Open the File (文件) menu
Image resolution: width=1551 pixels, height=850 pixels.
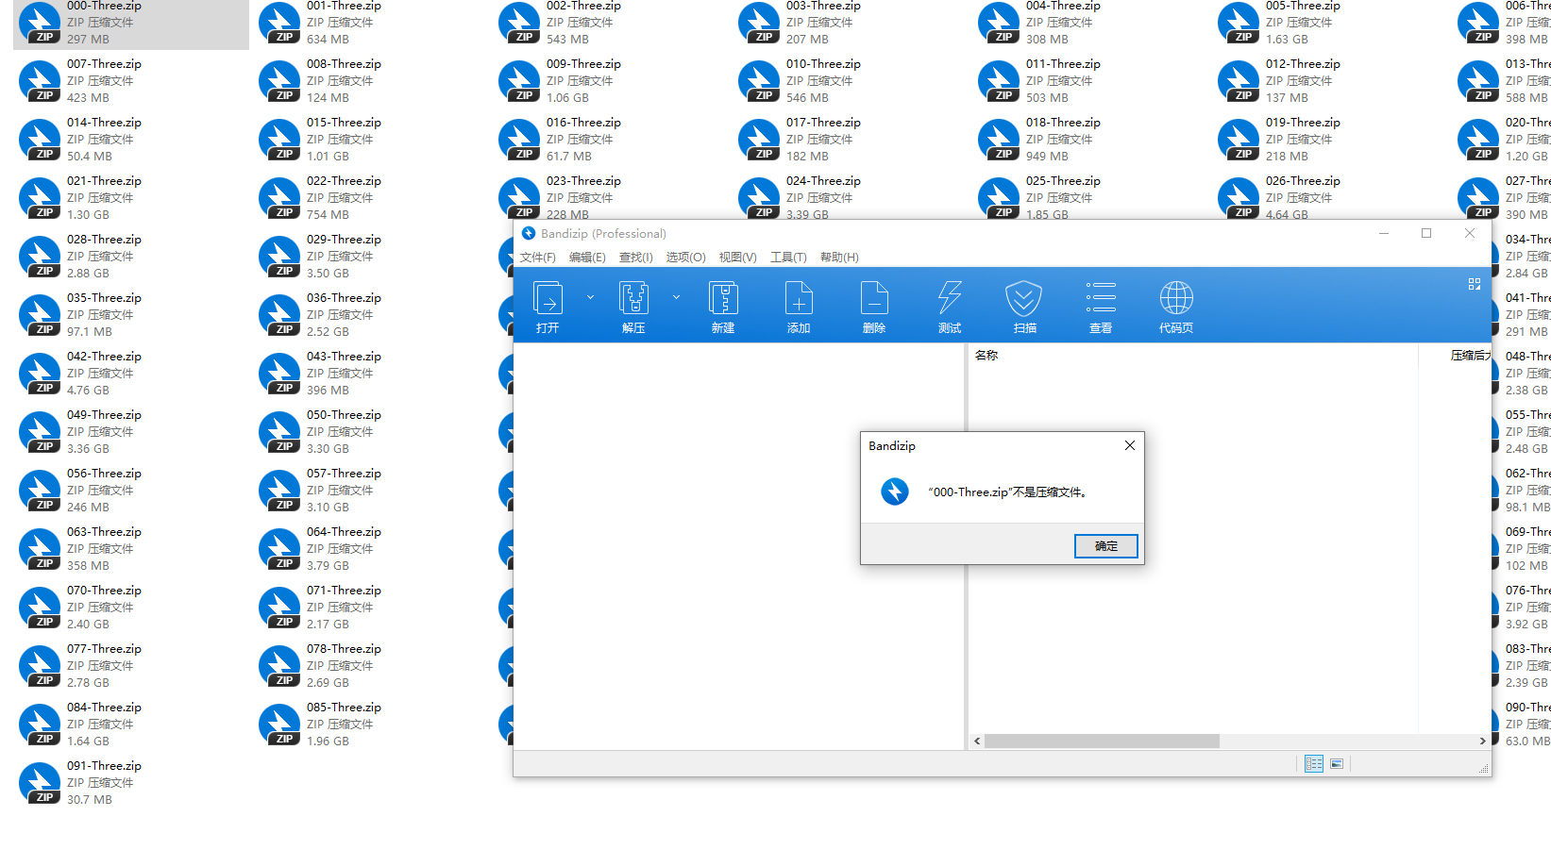[x=538, y=258]
